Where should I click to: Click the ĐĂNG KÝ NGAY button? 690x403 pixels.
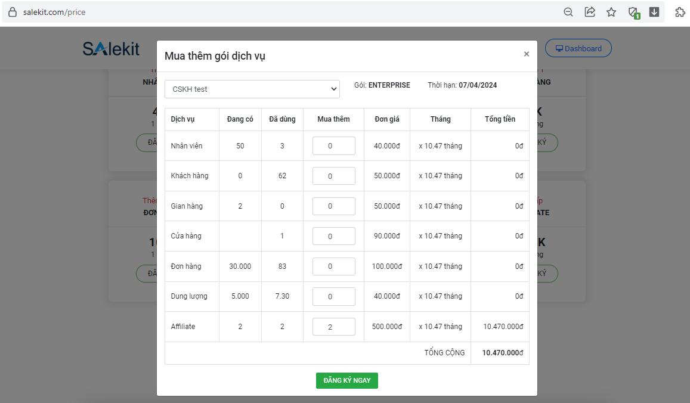click(x=346, y=380)
